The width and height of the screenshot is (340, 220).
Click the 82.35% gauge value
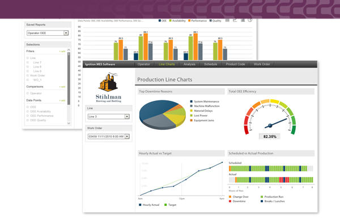pos(270,137)
